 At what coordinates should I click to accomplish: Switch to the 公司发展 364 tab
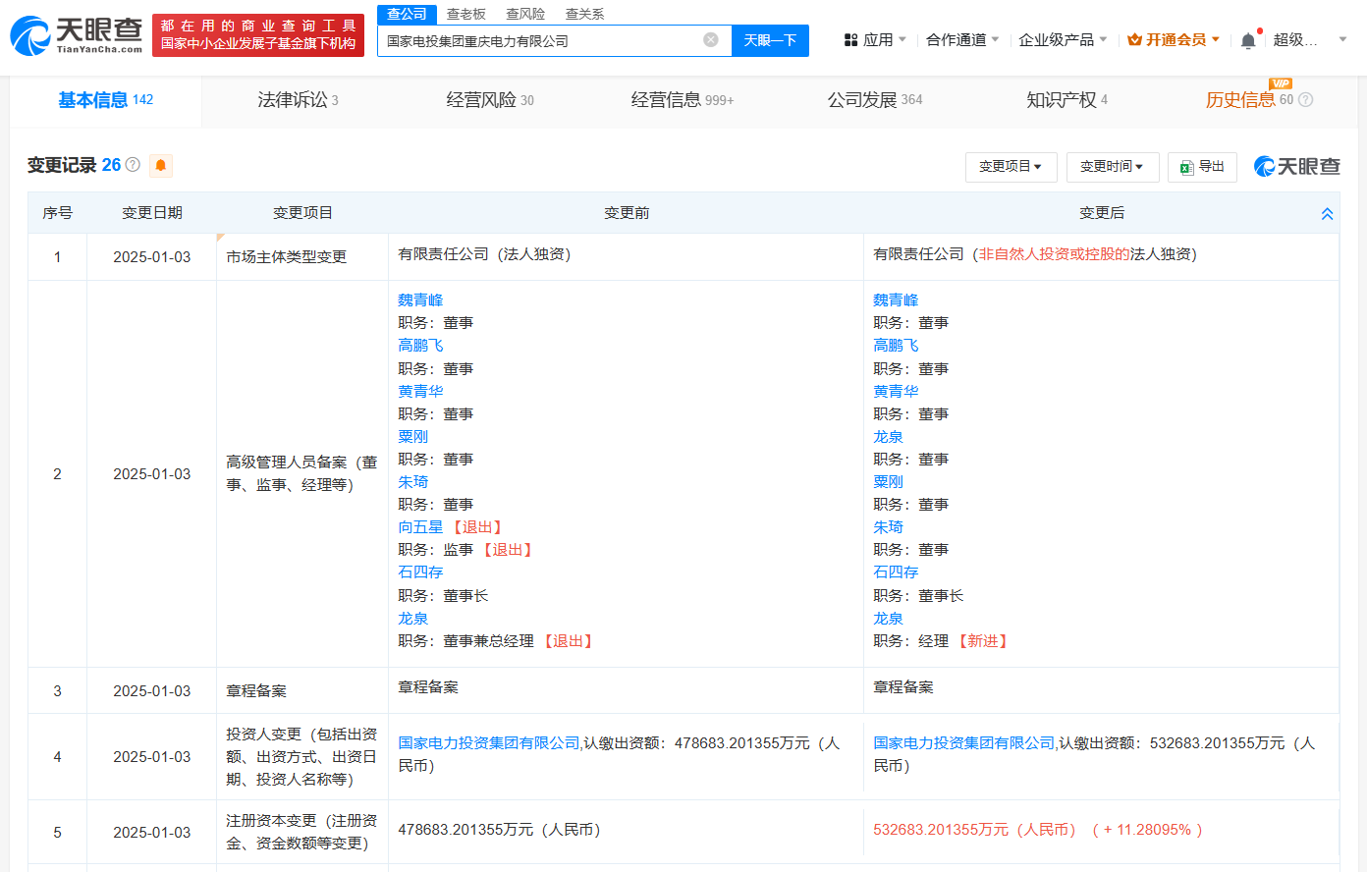[x=875, y=100]
